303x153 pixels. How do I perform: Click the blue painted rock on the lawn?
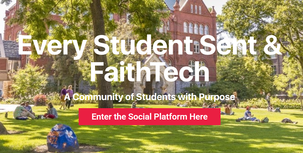pyautogui.click(x=63, y=138)
